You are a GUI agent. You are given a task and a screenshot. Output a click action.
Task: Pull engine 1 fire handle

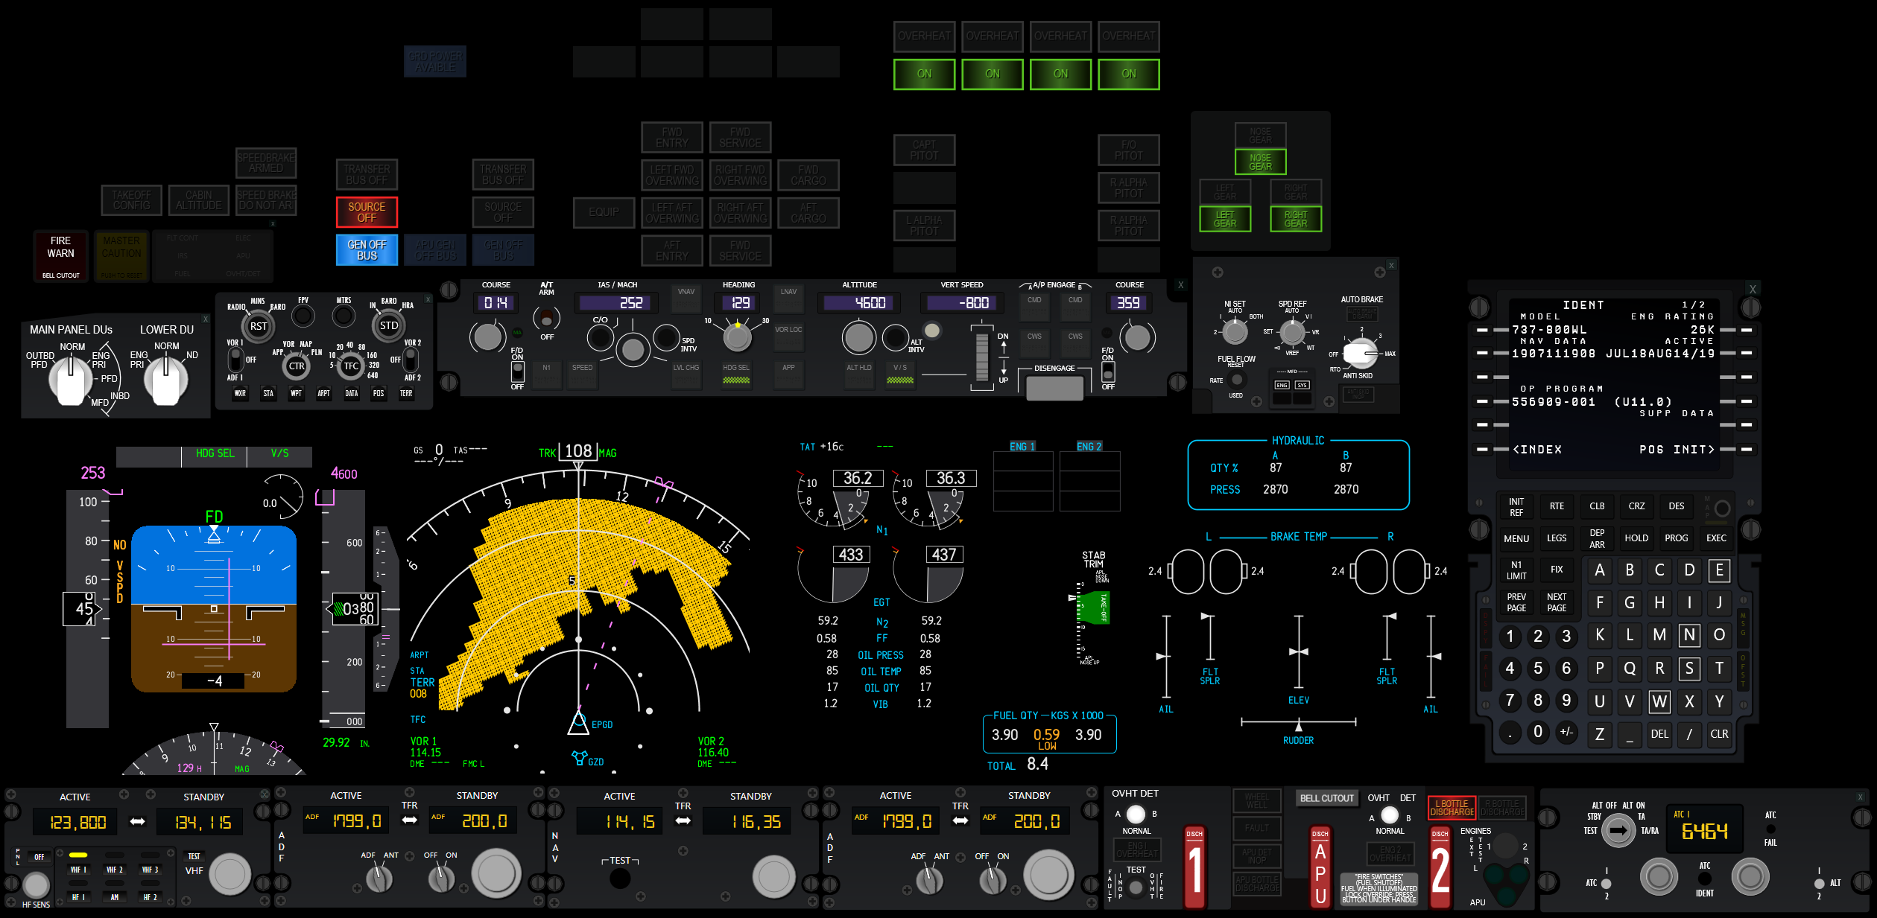[1194, 869]
